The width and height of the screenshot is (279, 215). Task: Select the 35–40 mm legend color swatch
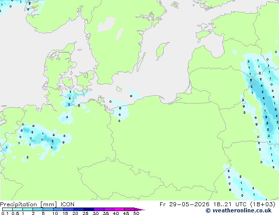(109, 209)
